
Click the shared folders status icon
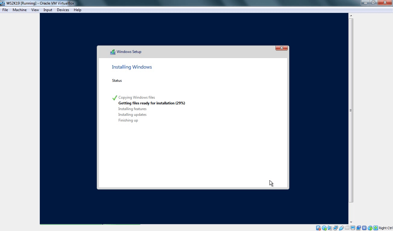(x=347, y=228)
